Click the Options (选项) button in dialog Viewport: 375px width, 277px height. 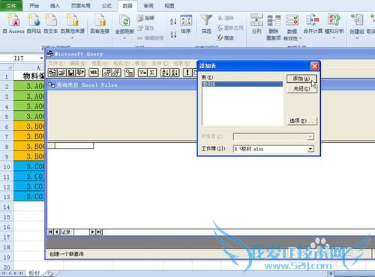click(301, 121)
